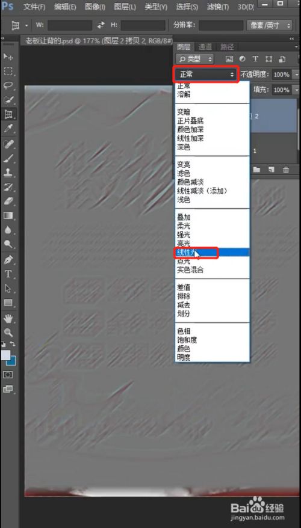Filter layers by adjustment layers
This screenshot has height=528, width=301.
(243, 59)
